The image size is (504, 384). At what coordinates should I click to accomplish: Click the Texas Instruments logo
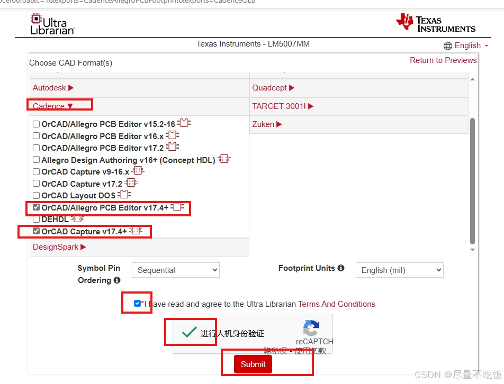click(436, 23)
